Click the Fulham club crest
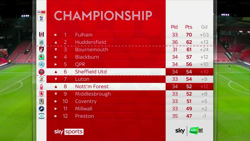Viewport: 250px width, 141px height. click(x=41, y=35)
